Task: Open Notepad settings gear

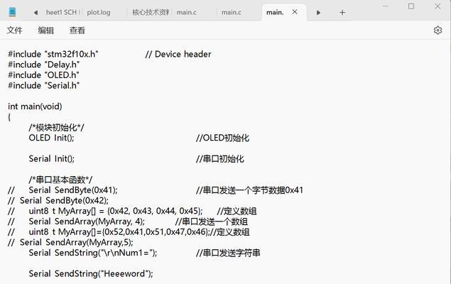Action: 438,31
